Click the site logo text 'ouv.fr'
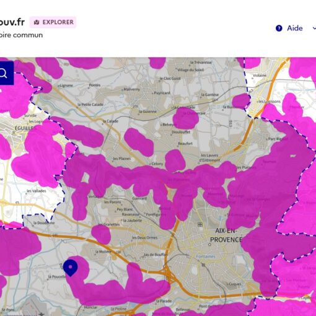The image size is (316, 316). (12, 22)
